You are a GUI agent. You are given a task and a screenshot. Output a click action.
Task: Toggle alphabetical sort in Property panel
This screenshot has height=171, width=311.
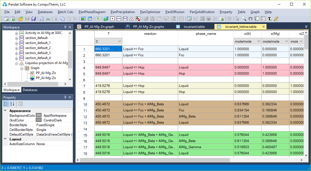[12, 104]
